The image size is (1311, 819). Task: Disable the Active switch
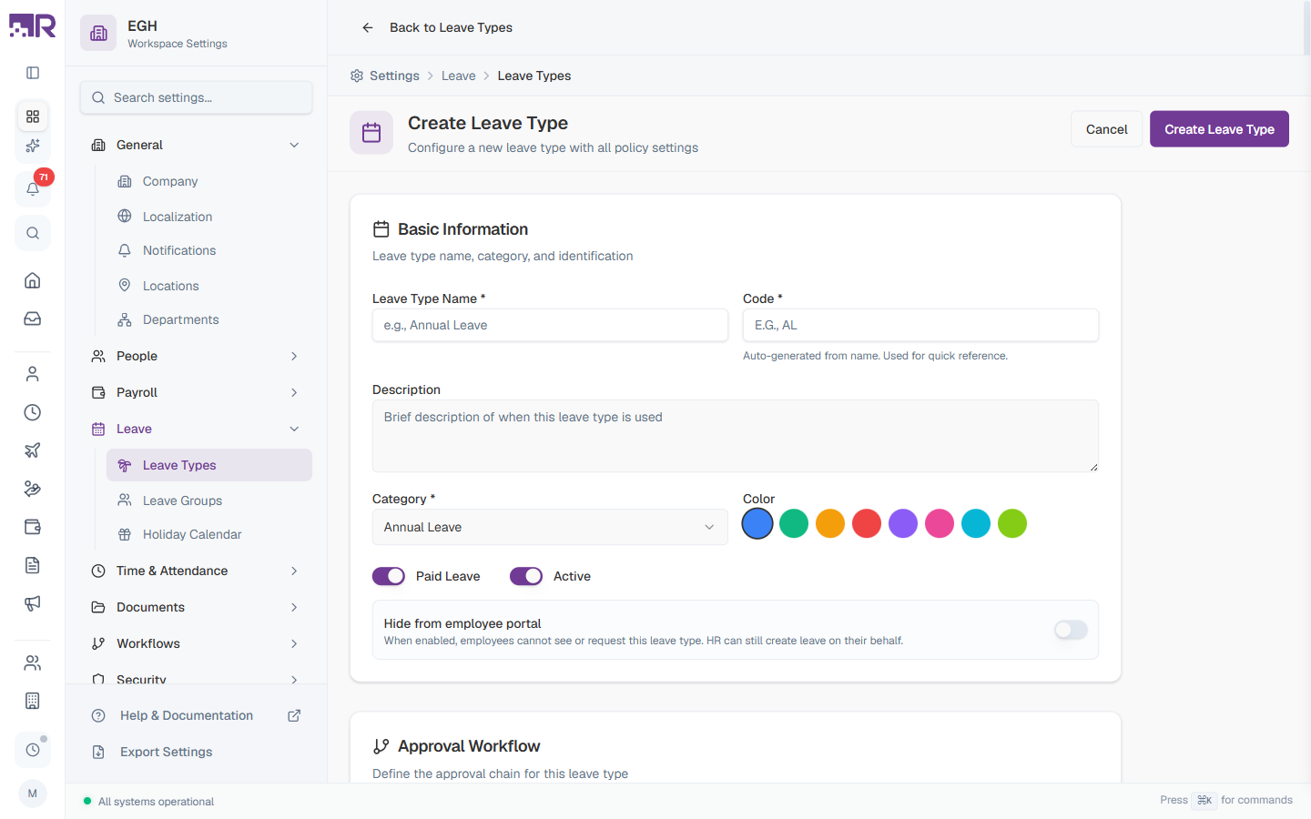(526, 576)
